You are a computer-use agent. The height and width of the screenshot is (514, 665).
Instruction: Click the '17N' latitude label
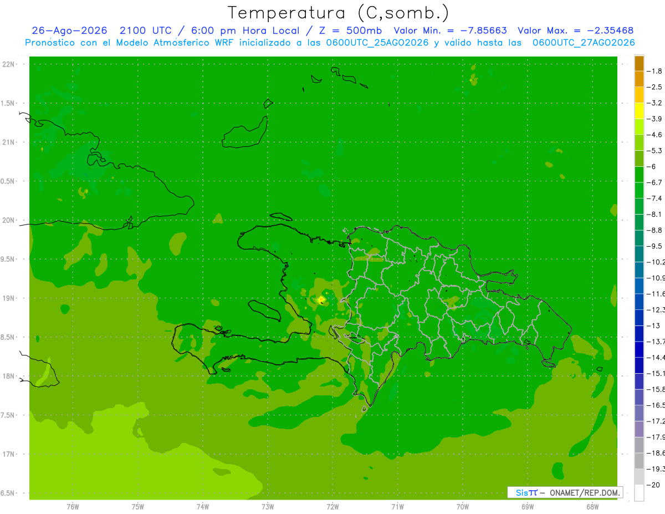click(x=8, y=454)
